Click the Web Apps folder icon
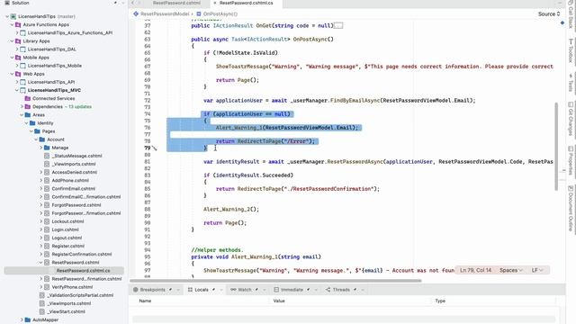 click(18, 74)
